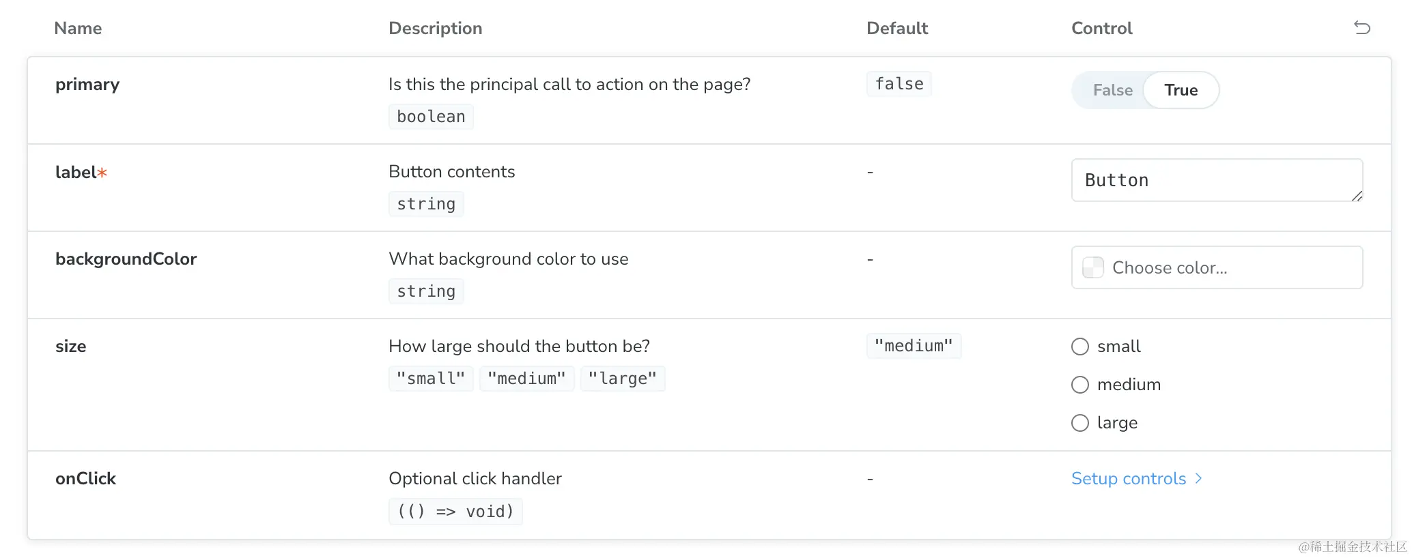Select the small size radio button
1412x558 pixels.
tap(1080, 347)
